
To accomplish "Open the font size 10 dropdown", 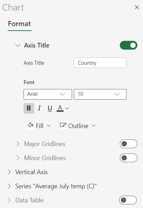I will click(100, 94).
